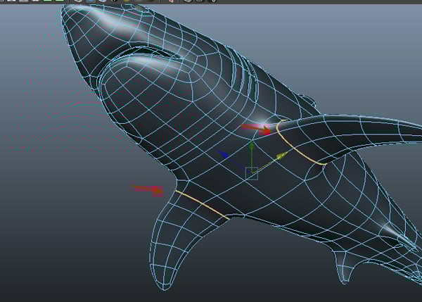The height and width of the screenshot is (302, 422).
Task: Grab the green Y-axis manipulator arrow
Action: point(251,147)
